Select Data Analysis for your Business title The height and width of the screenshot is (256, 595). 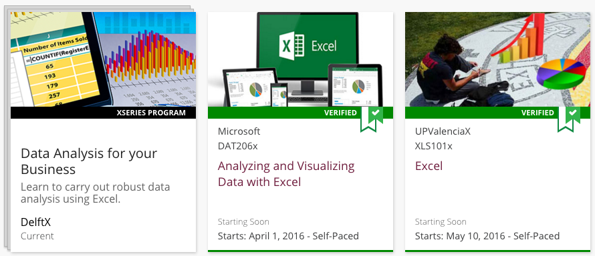pos(89,161)
